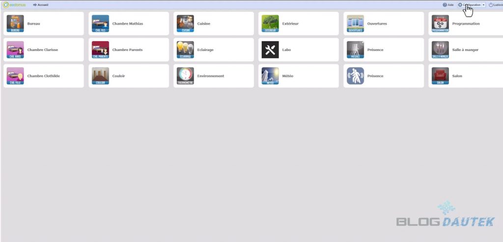This screenshot has height=242, width=503.
Task: Click the Ouvertures windows icon
Action: [x=355, y=23]
